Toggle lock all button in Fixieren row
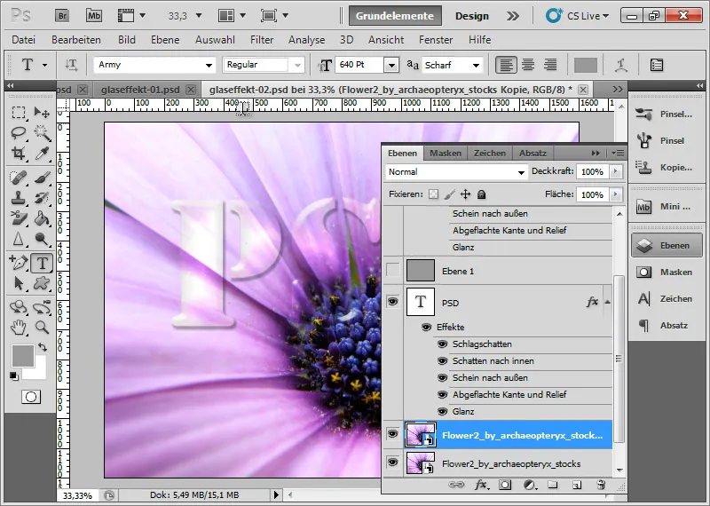710x506 pixels. (x=481, y=194)
